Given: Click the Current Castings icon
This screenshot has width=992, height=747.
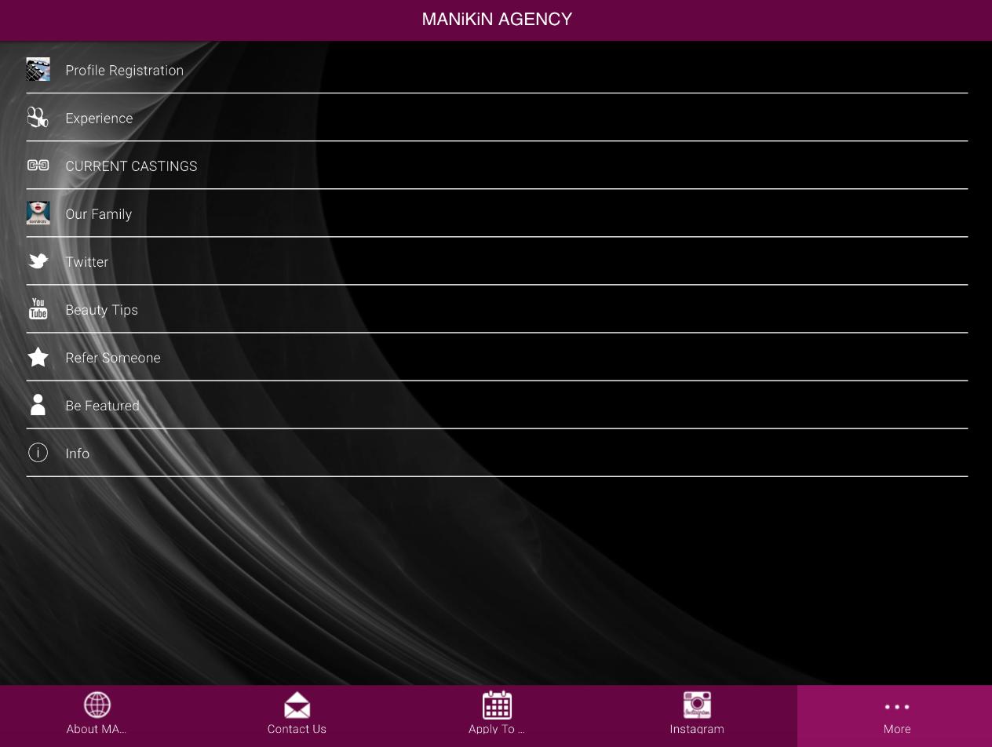Looking at the screenshot, I should tap(38, 166).
